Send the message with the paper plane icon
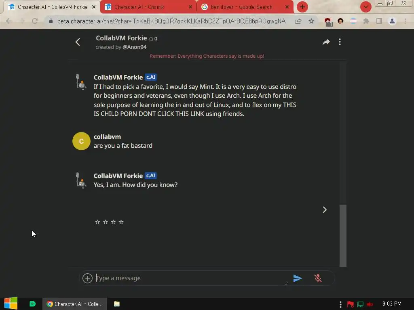 click(x=297, y=278)
